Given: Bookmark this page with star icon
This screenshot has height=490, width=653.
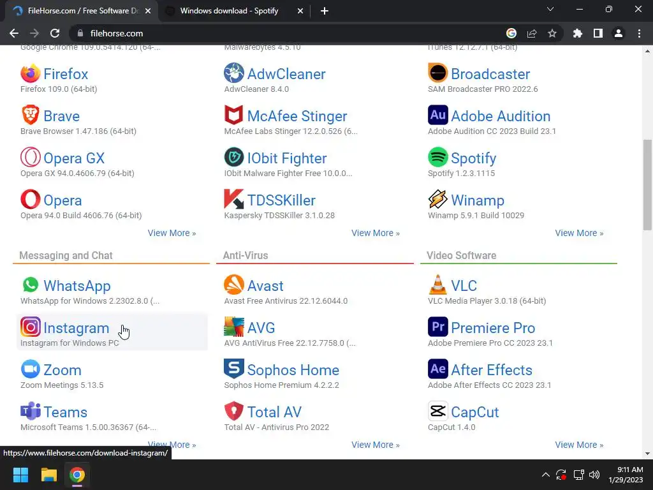Looking at the screenshot, I should pos(552,33).
